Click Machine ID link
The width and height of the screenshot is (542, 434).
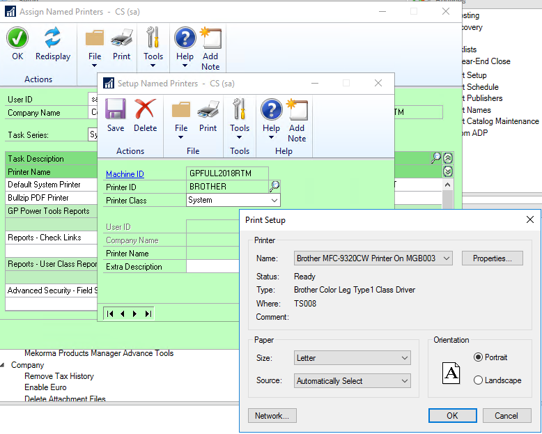(125, 173)
